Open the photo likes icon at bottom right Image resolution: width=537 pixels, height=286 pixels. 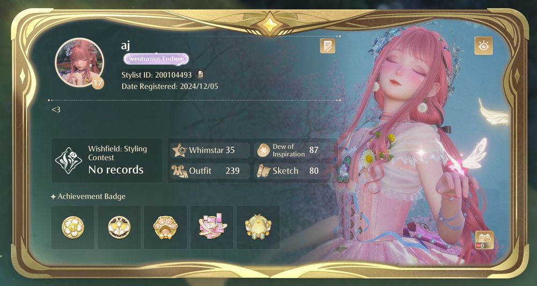[x=484, y=240]
